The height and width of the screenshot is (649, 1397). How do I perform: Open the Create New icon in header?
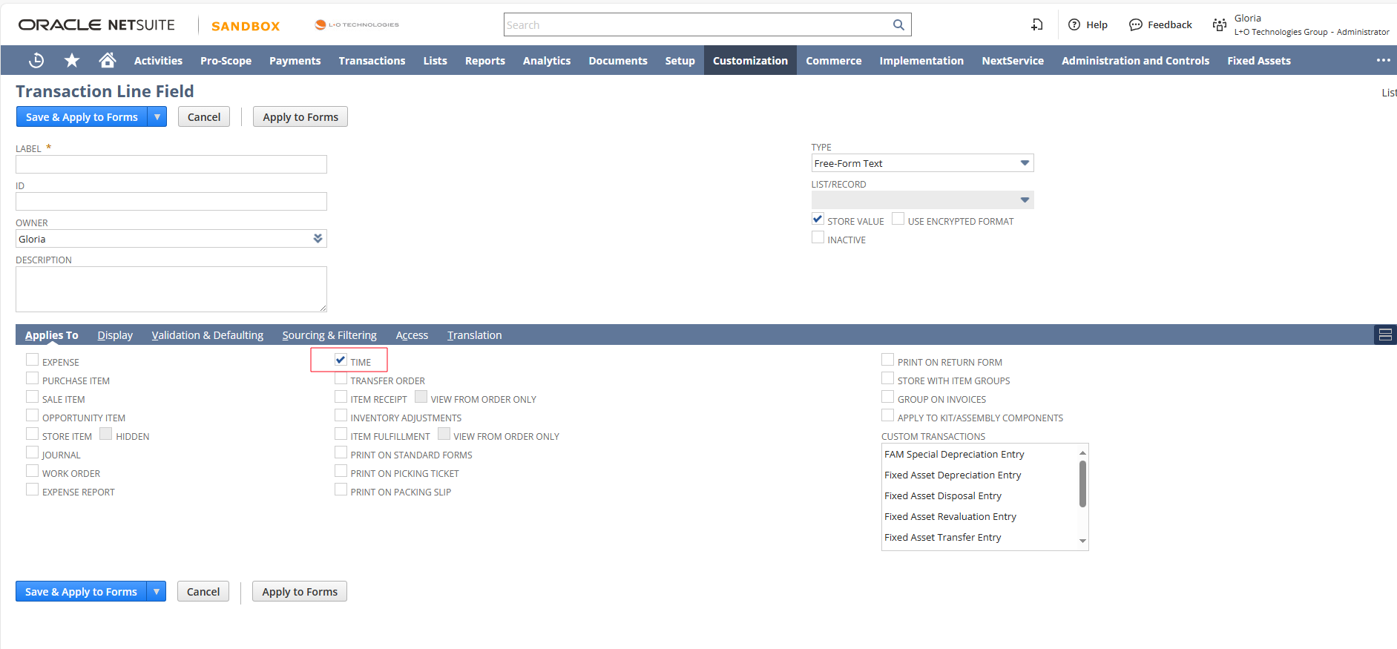(1036, 25)
